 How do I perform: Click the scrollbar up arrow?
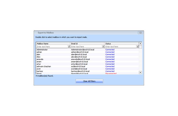coord(140,44)
